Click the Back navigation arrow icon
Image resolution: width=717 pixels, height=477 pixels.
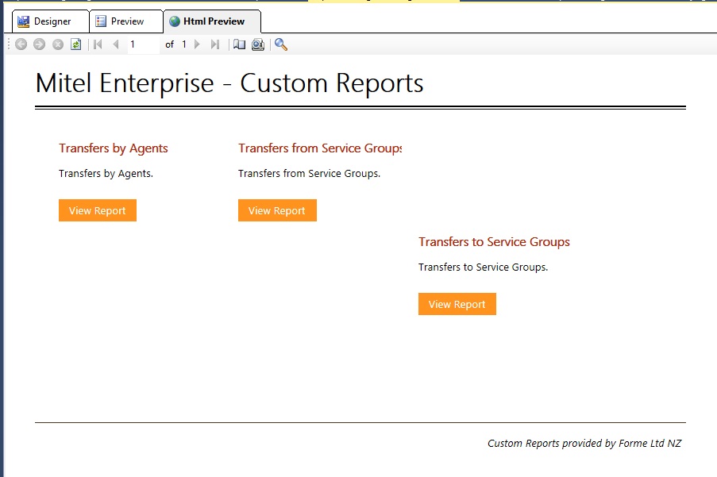tap(21, 44)
